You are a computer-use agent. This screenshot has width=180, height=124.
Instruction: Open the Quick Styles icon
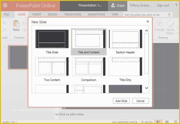coord(170,24)
